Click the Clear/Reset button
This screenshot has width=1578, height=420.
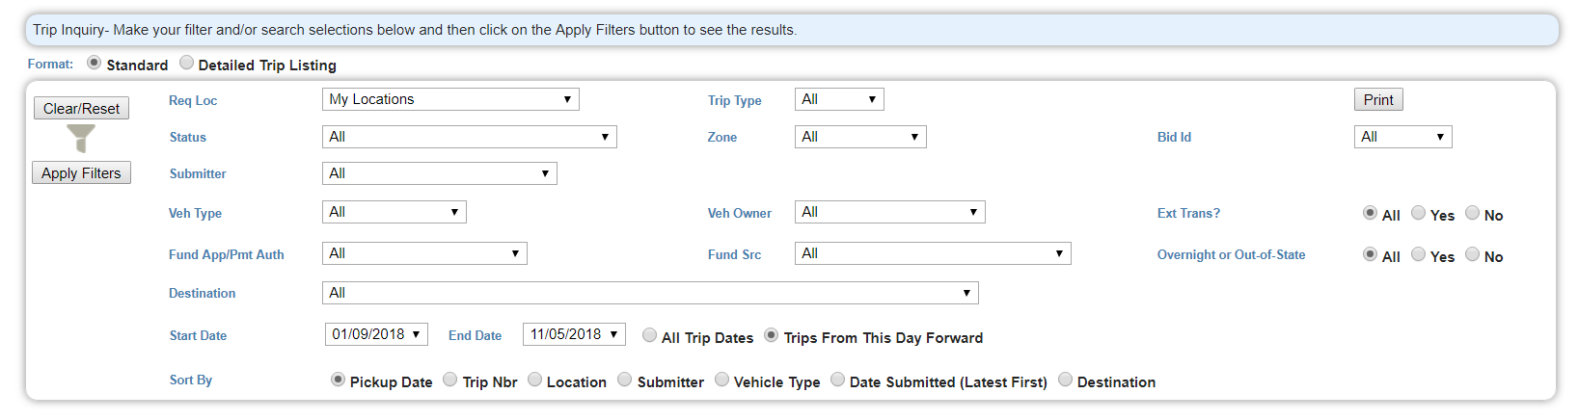[81, 109]
